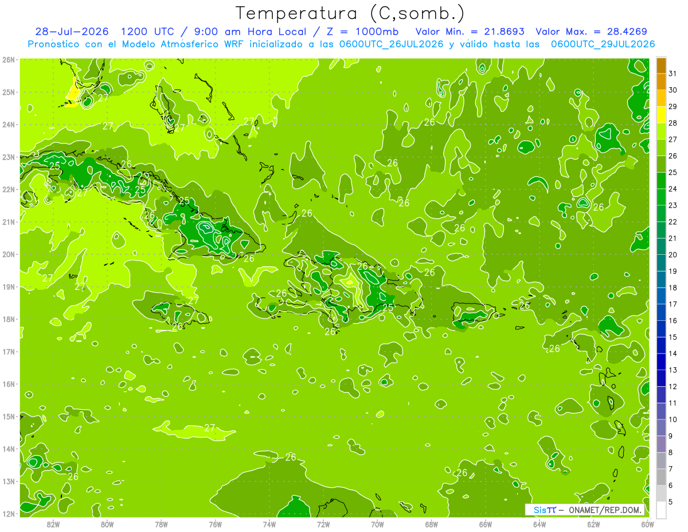Viewport: 688px width, 532px height.
Task: Click the colorbar label '28'
Action: click(673, 123)
